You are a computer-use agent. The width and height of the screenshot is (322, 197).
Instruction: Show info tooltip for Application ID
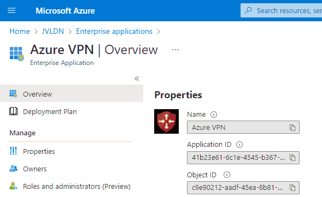click(239, 145)
